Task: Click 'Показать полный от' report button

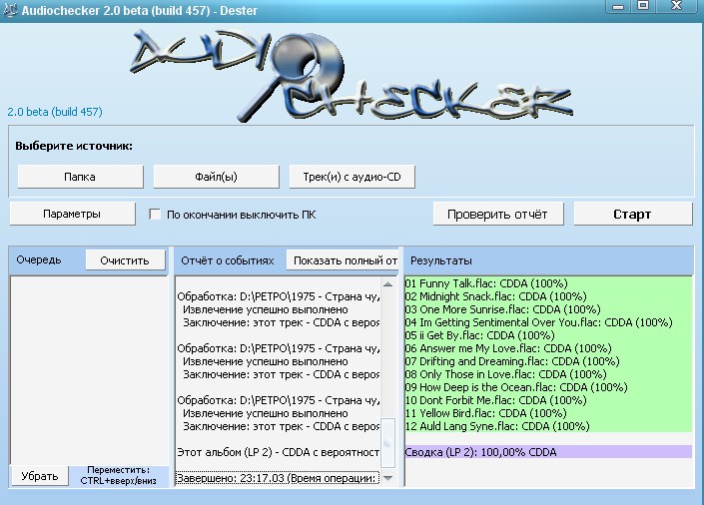Action: (345, 260)
